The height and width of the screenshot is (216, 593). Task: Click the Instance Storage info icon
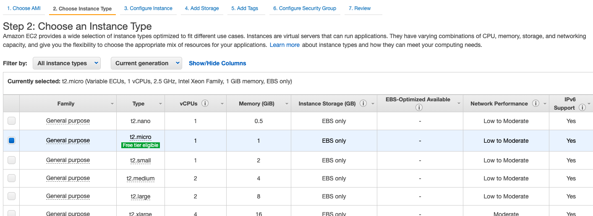coord(363,103)
